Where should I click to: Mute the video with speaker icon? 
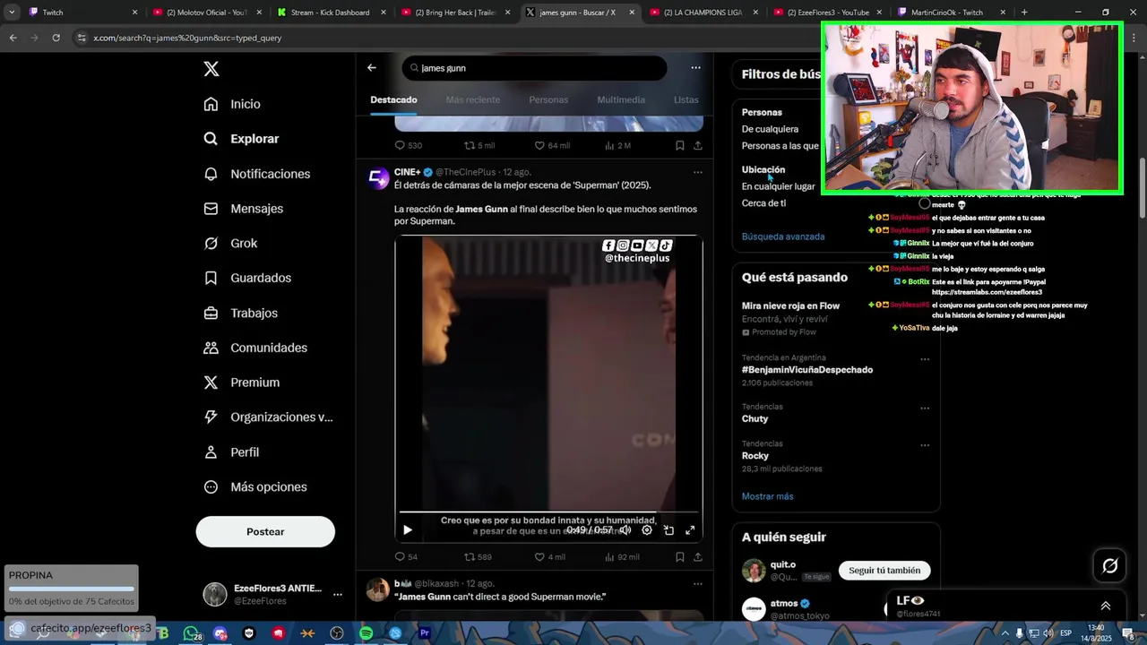(x=625, y=530)
